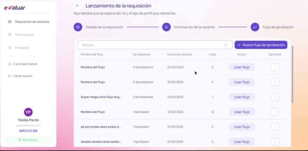Open options menu for the flow with 12 uses
The height and width of the screenshot is (151, 308).
pyautogui.click(x=275, y=112)
